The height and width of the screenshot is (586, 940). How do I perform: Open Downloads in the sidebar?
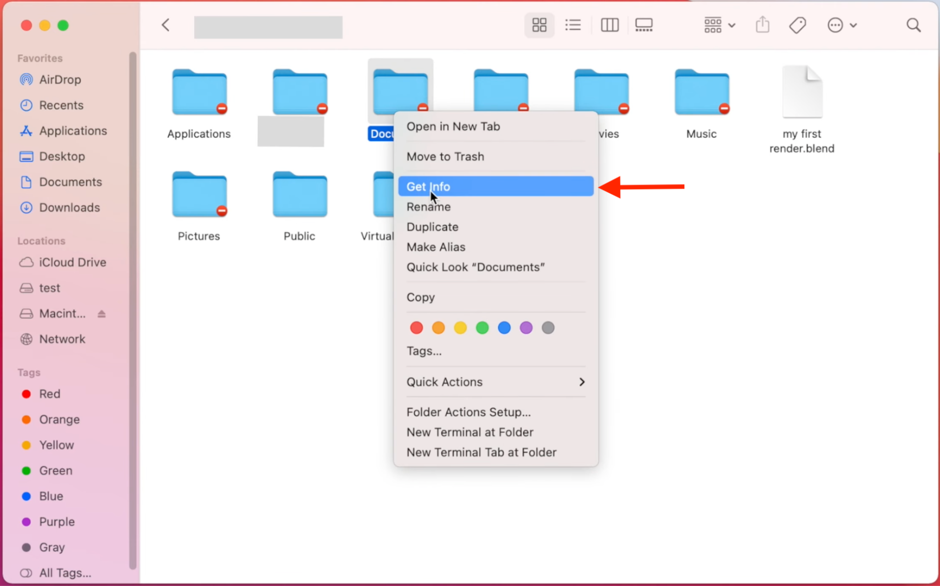(69, 207)
